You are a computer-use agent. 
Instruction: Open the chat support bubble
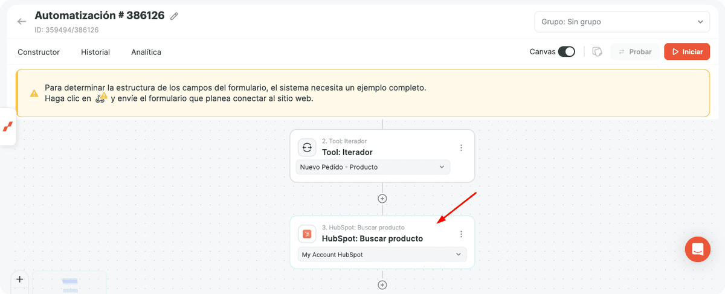[698, 249]
